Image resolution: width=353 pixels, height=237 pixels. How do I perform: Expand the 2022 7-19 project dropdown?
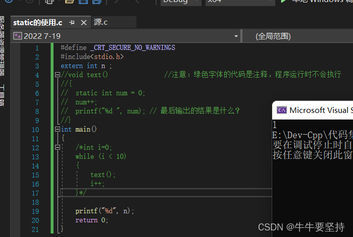pos(236,36)
